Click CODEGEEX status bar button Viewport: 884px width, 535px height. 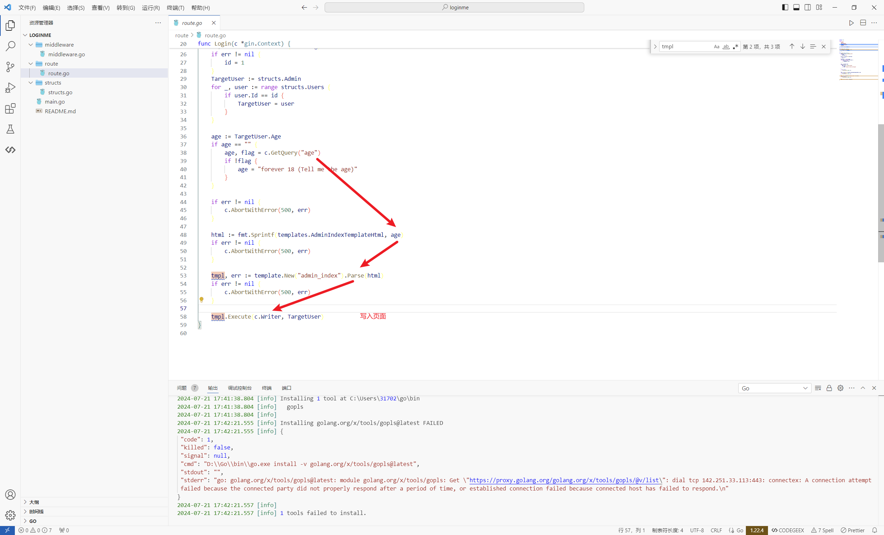pyautogui.click(x=788, y=530)
